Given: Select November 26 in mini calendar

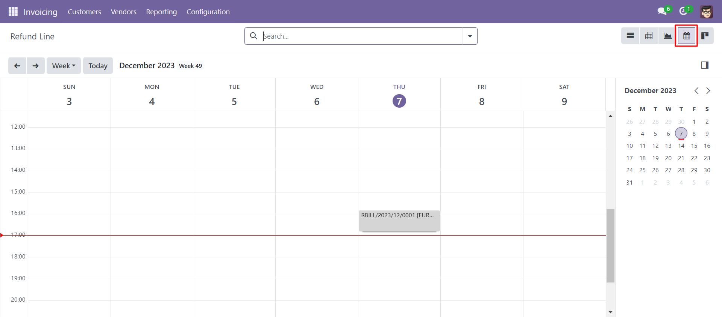Looking at the screenshot, I should [x=629, y=122].
